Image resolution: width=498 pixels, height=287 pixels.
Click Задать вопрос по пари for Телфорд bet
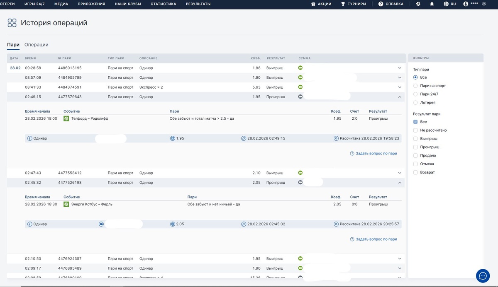(x=373, y=153)
